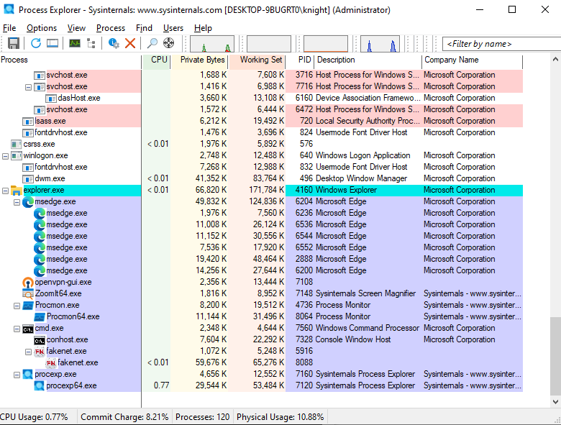Click the conhost.exe icon

[40, 340]
